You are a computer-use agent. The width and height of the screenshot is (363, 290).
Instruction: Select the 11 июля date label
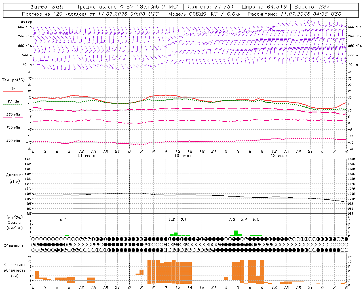coord(86,156)
